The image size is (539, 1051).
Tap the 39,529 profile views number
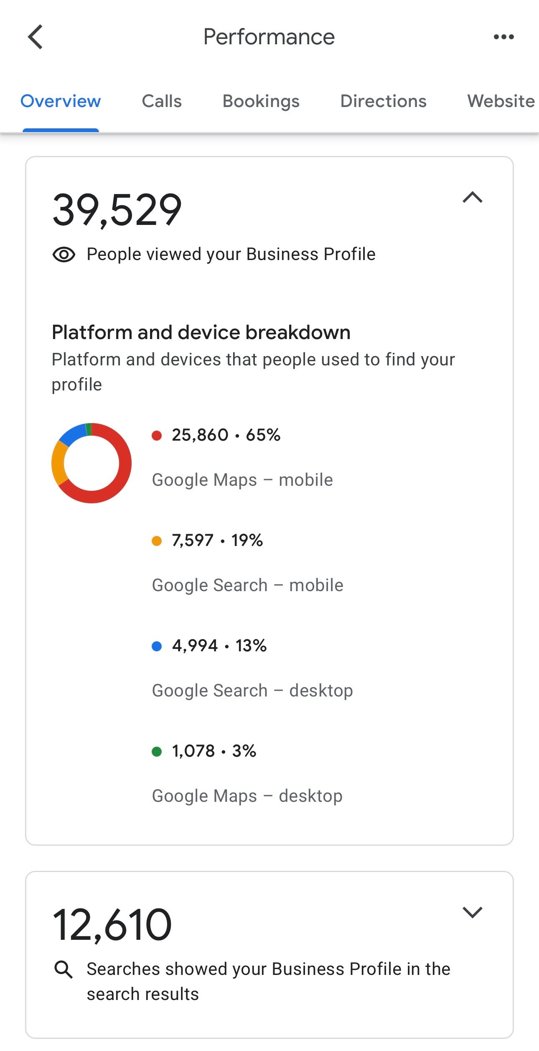(117, 210)
